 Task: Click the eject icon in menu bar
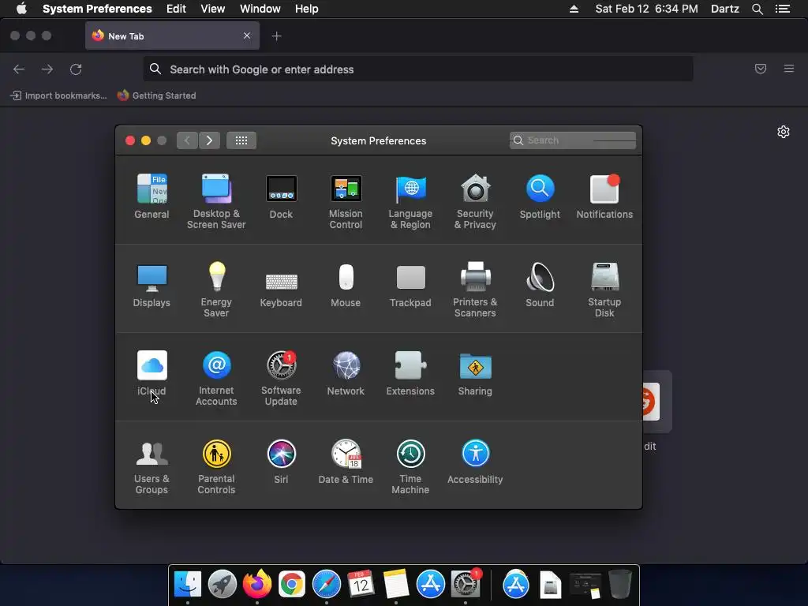[x=574, y=9]
